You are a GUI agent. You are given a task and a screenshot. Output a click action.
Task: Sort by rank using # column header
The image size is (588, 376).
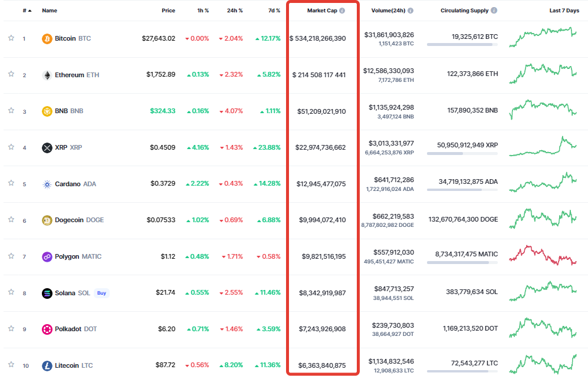point(27,11)
